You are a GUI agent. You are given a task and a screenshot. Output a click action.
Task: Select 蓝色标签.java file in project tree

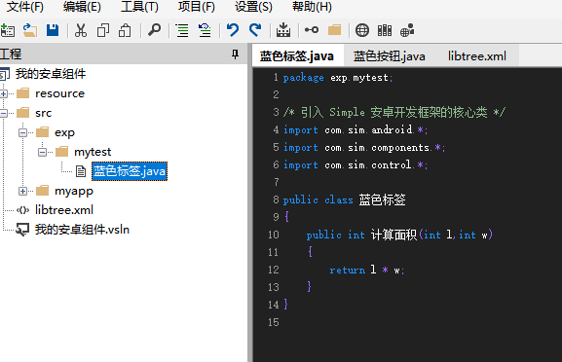pos(130,171)
